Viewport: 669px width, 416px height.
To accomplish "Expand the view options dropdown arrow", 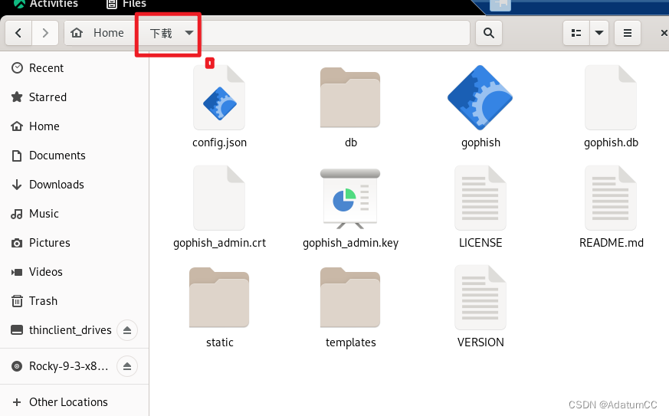I will pos(599,33).
